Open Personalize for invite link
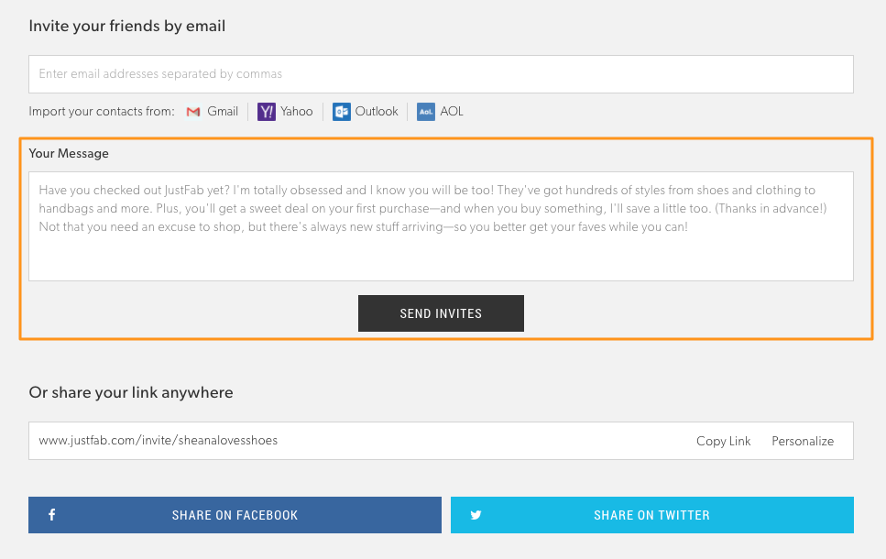Viewport: 886px width, 559px height. tap(803, 441)
